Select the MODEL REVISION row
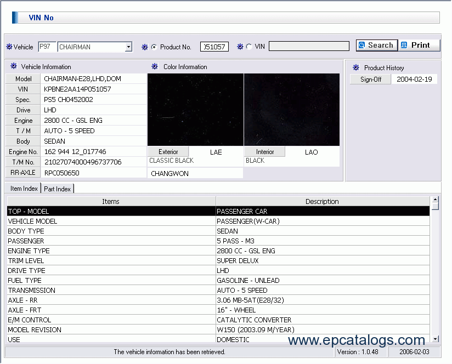452x364 pixels. (218, 329)
